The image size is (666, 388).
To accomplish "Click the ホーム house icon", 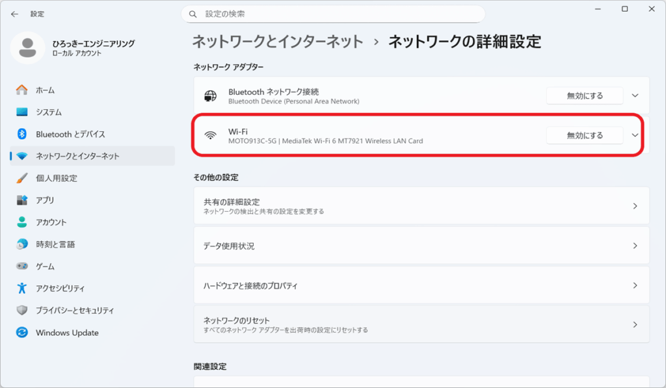I will [x=21, y=90].
